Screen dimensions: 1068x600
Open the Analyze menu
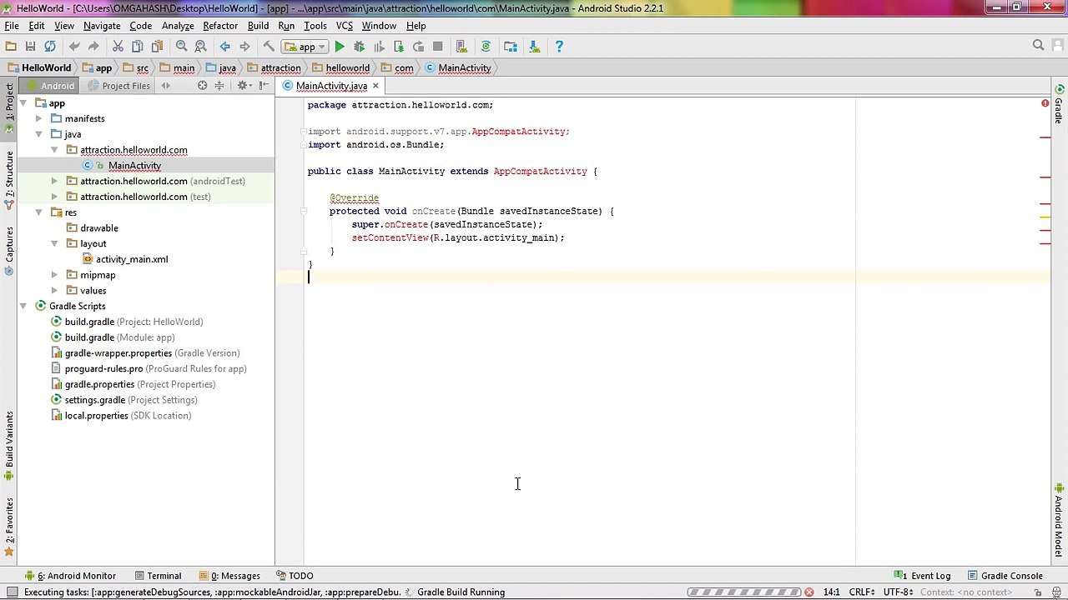coord(178,26)
